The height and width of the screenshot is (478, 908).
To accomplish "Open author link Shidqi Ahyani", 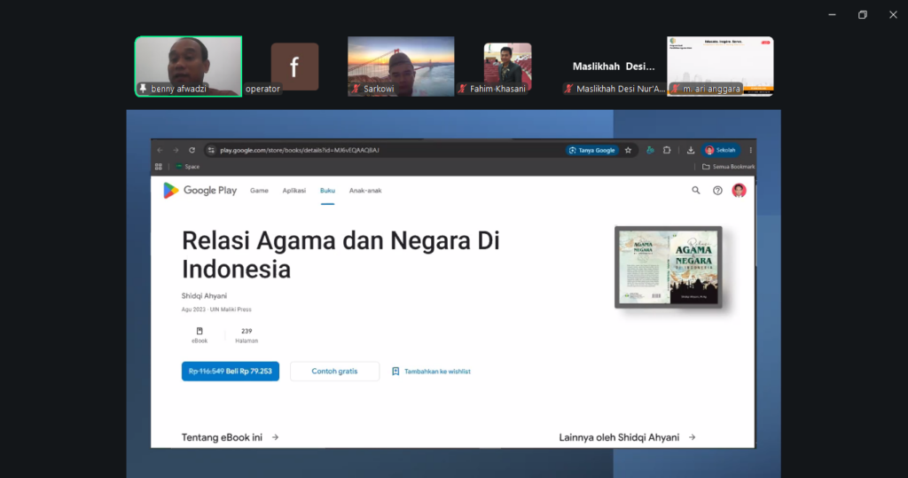I will point(204,295).
